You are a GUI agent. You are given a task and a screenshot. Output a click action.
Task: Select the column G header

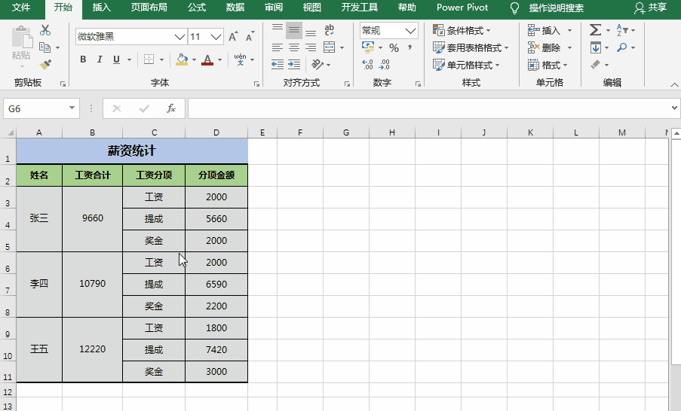click(x=346, y=132)
